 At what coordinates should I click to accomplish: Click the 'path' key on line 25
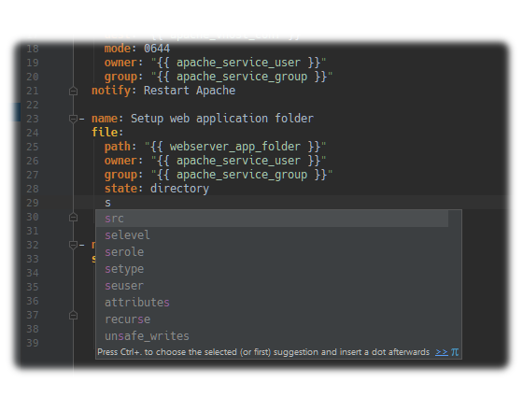click(x=118, y=147)
